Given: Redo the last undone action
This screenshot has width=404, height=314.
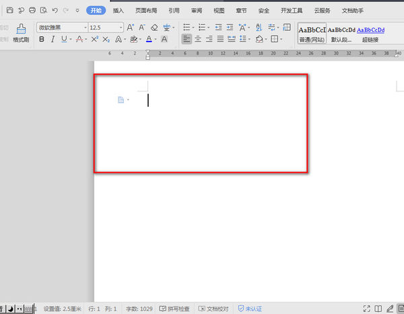Looking at the screenshot, I should [66, 10].
